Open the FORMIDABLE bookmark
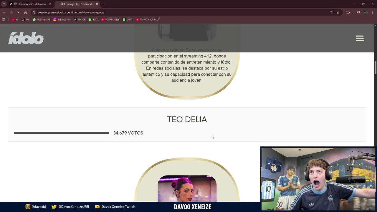Viewport: 377px width, 212px height. pyautogui.click(x=110, y=20)
